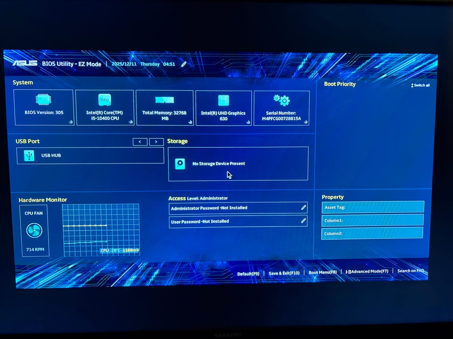Image resolution: width=453 pixels, height=339 pixels.
Task: Edit the Administrator Password pencil icon
Action: pos(303,207)
